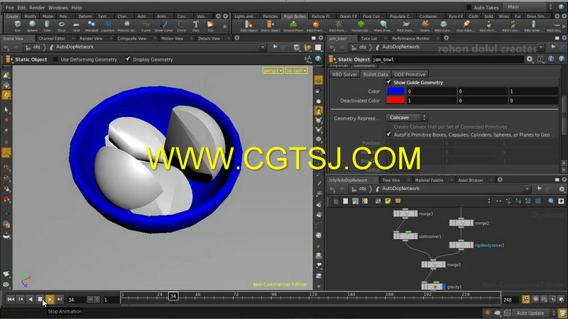
Task: Open the Render menu
Action: [37, 8]
